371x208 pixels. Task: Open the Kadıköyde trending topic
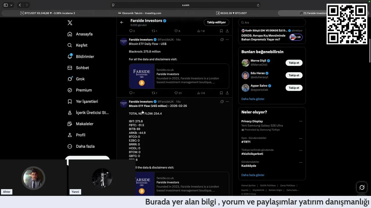(x=249, y=166)
